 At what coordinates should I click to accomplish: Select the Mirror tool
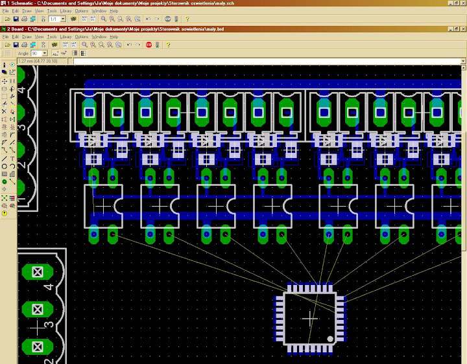tap(4, 89)
